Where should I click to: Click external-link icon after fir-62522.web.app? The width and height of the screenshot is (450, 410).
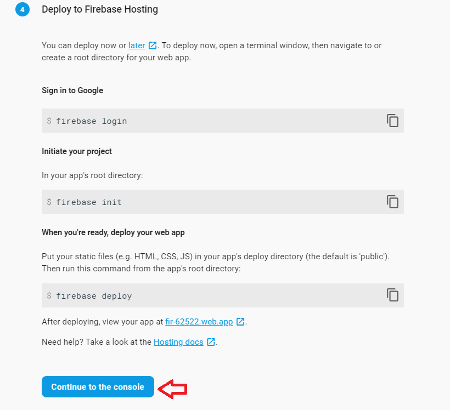pyautogui.click(x=240, y=322)
